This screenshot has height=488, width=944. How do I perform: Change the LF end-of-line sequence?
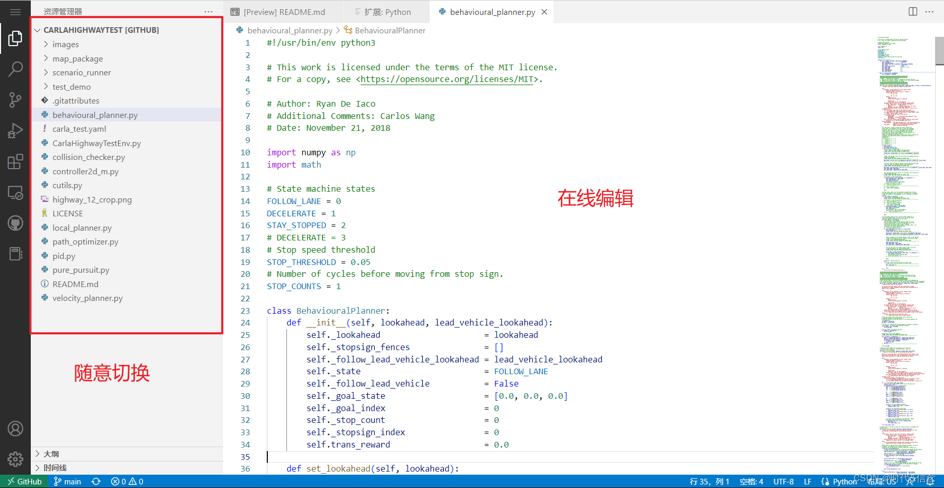[808, 481]
